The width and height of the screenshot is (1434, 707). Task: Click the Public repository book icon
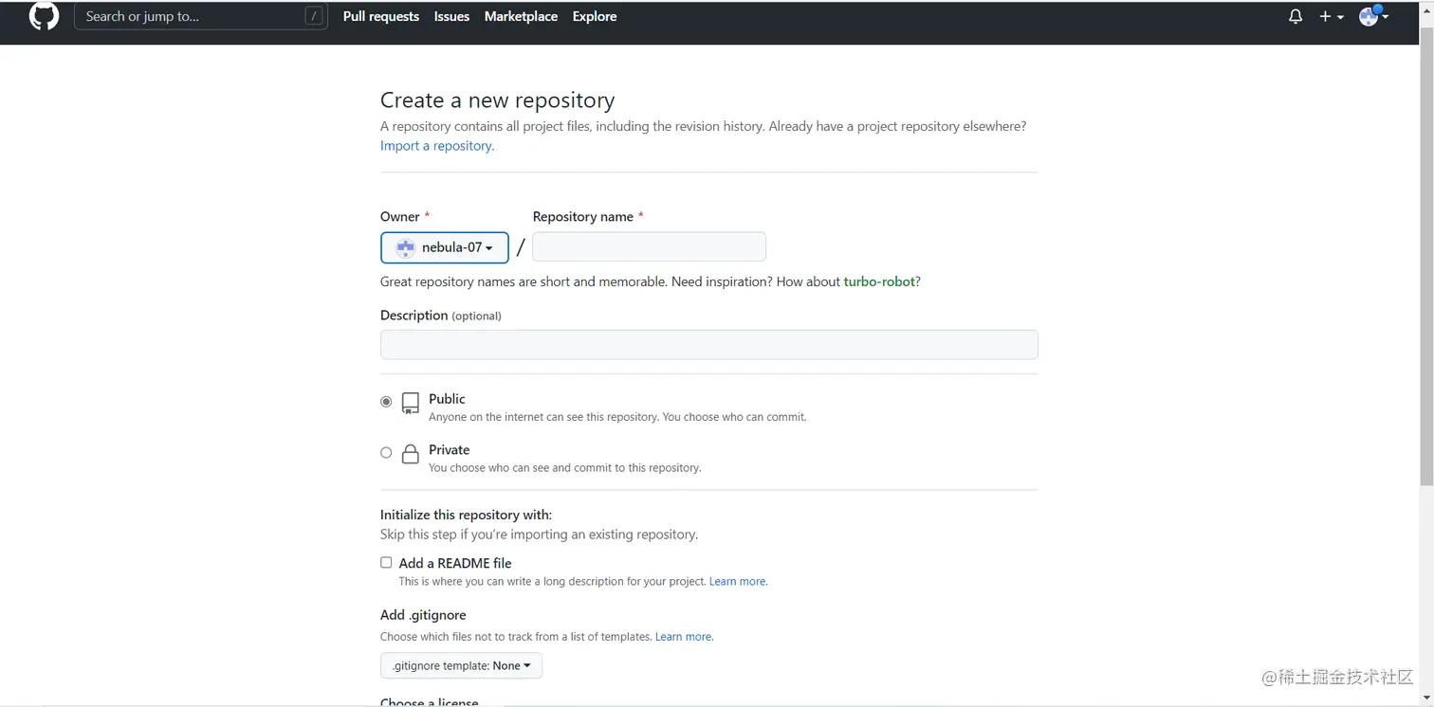(x=410, y=403)
